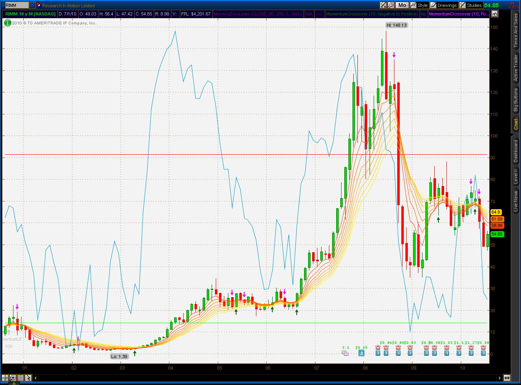
Task: Click the MovAvgTwoLines study label
Action: [x=258, y=14]
